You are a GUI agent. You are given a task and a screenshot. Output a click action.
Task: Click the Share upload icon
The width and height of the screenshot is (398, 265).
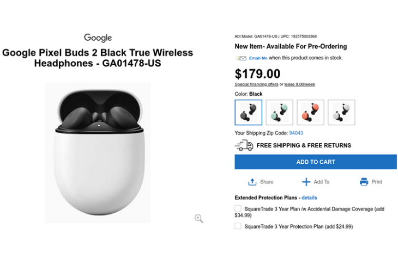252,182
